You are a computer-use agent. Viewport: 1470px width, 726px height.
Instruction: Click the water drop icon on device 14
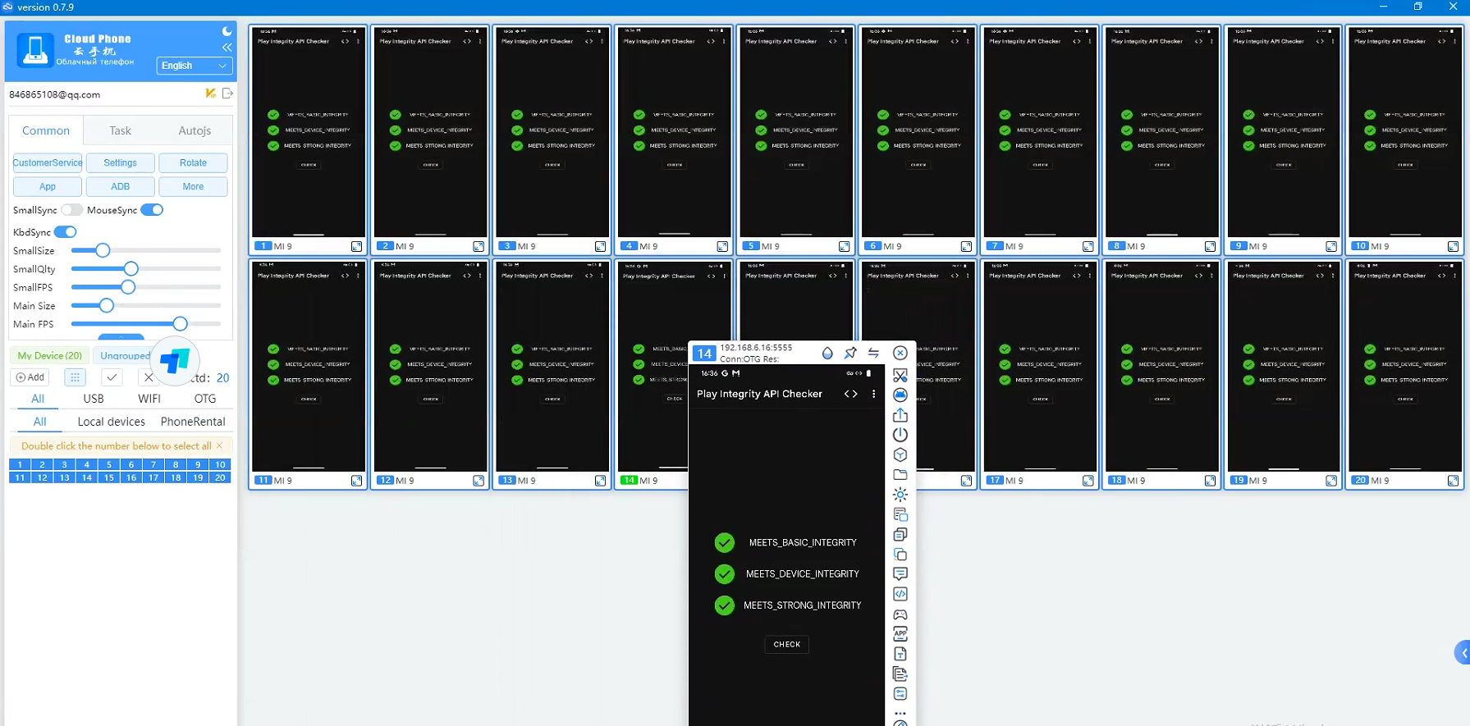(827, 353)
